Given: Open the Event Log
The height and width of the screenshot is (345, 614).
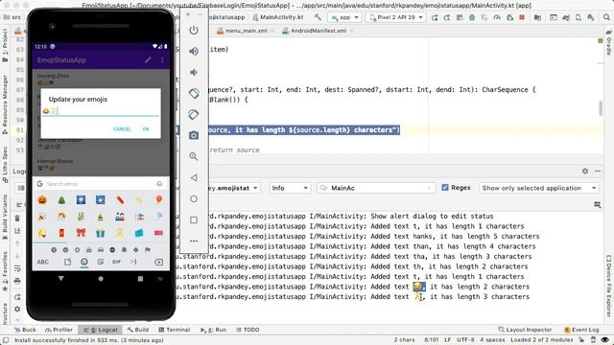Looking at the screenshot, I should tap(581, 330).
